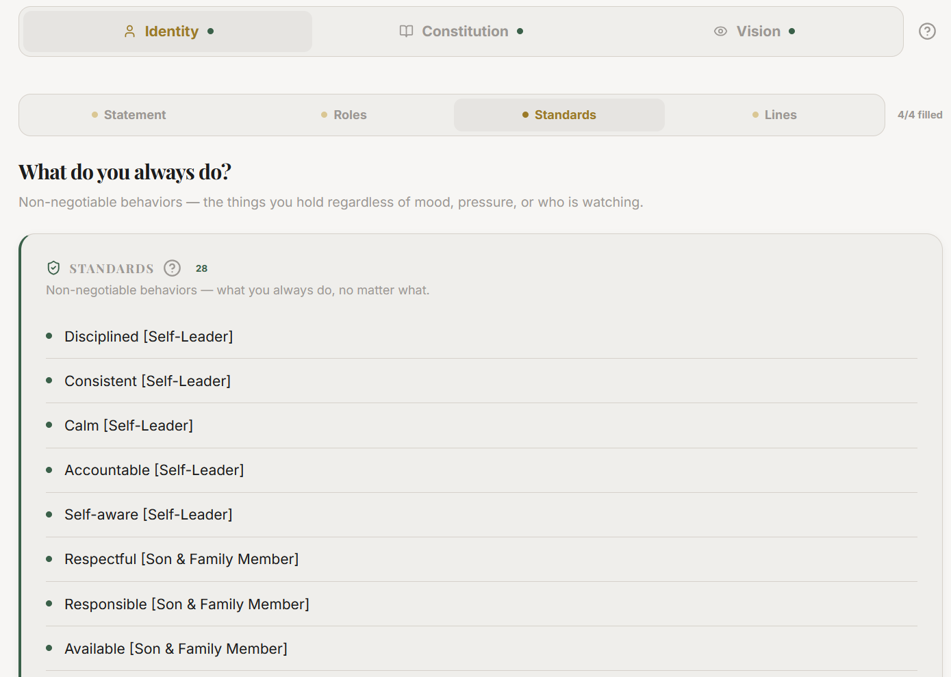Select Accountable [Self-Leader] standard
This screenshot has height=677, width=951.
(x=481, y=470)
